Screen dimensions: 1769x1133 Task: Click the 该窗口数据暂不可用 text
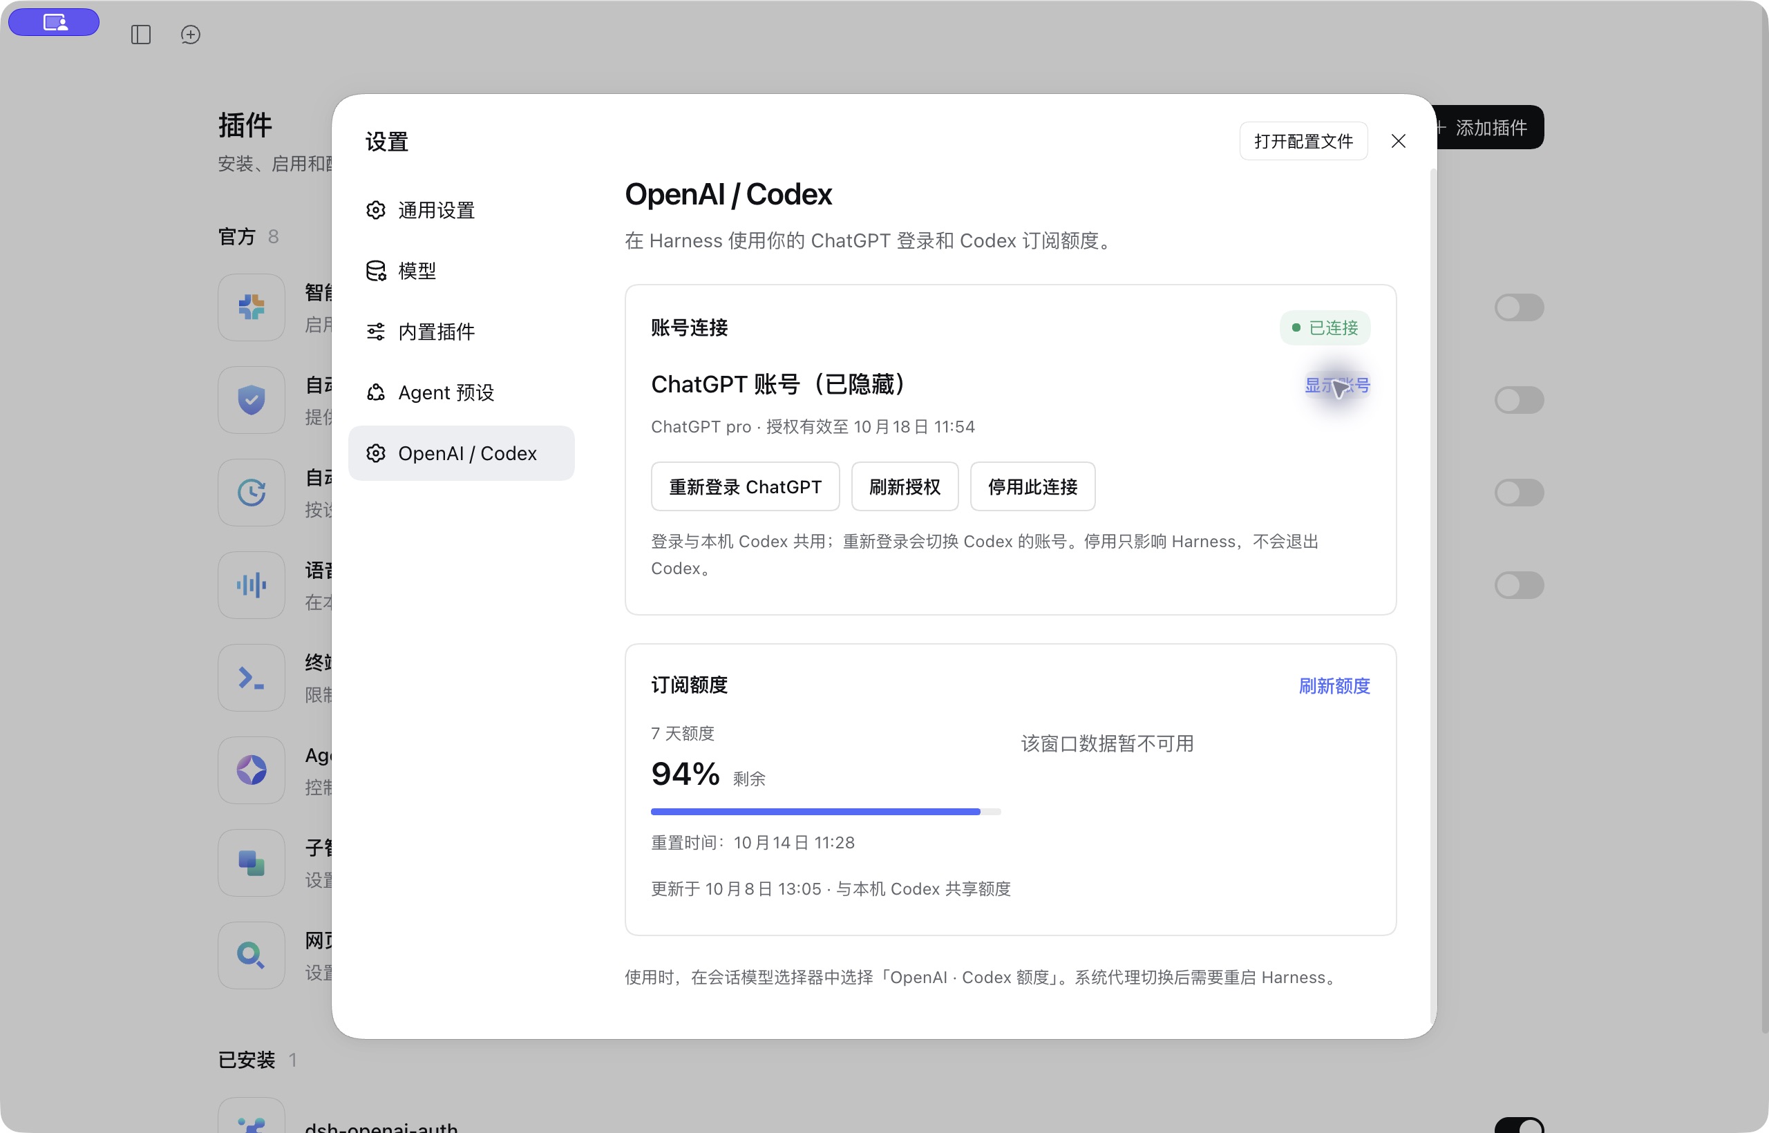(x=1108, y=744)
